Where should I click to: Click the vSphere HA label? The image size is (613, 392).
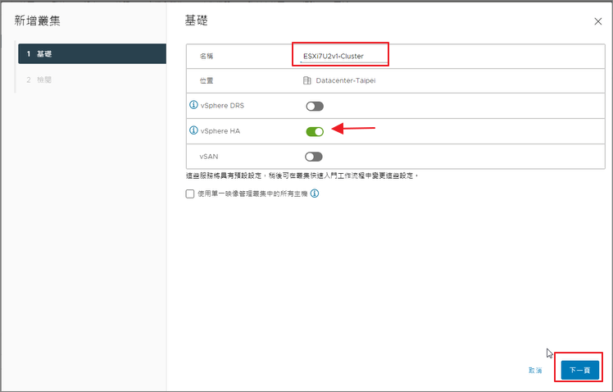[220, 131]
